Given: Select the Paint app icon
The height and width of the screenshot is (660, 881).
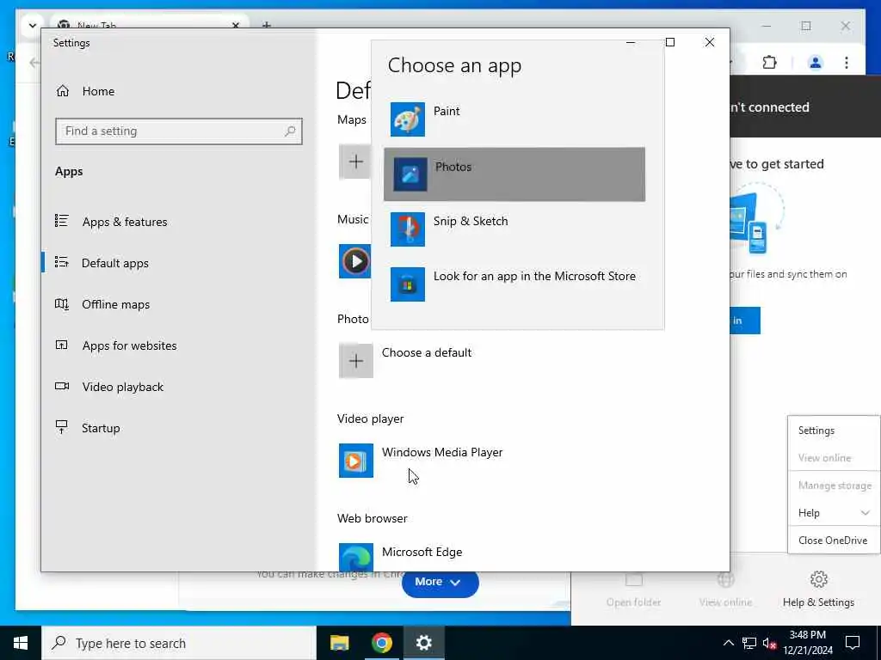Looking at the screenshot, I should tap(407, 119).
